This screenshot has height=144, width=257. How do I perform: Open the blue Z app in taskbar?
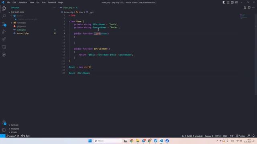pos(167,141)
